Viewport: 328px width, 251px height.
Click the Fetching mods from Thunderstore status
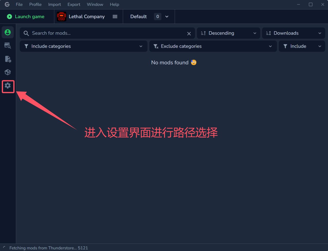tap(49, 248)
